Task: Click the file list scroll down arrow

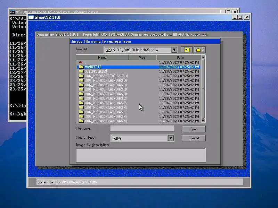Action: [203, 121]
